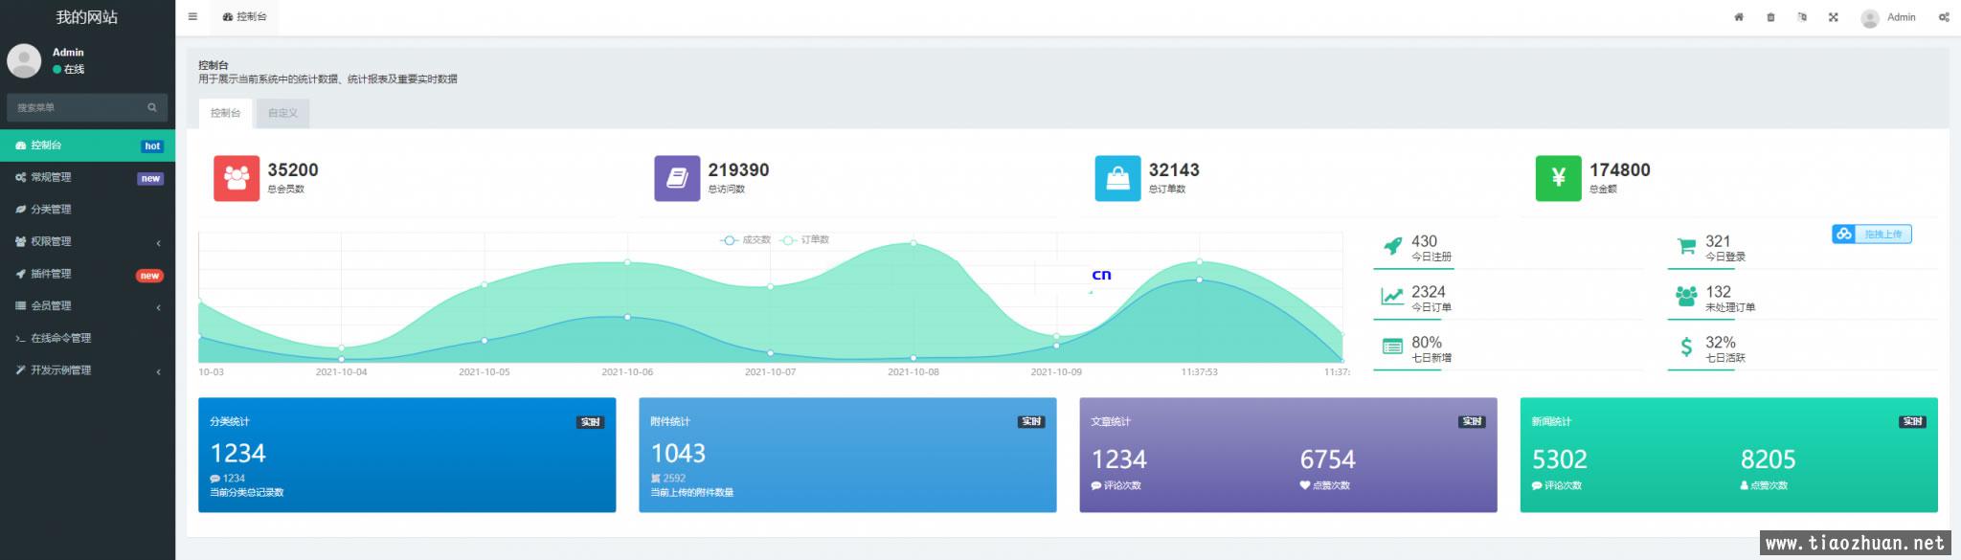Click the 实时 badge on 分类统计 card
Viewport: 1961px width, 560px height.
pos(591,422)
